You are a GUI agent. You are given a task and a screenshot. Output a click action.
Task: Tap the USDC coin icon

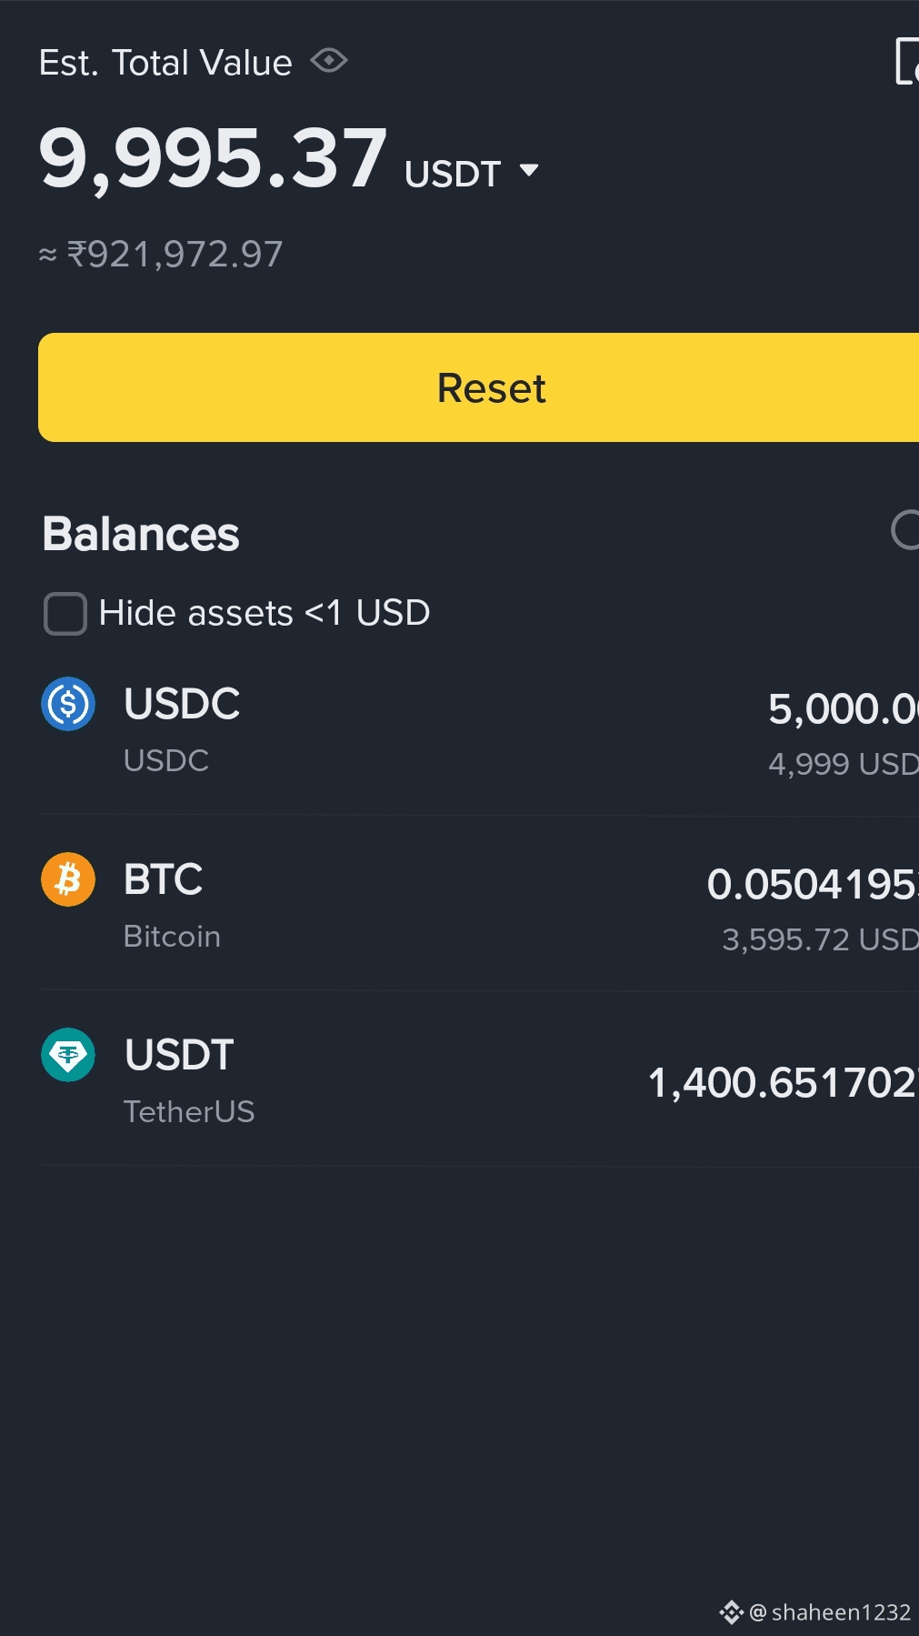(68, 704)
